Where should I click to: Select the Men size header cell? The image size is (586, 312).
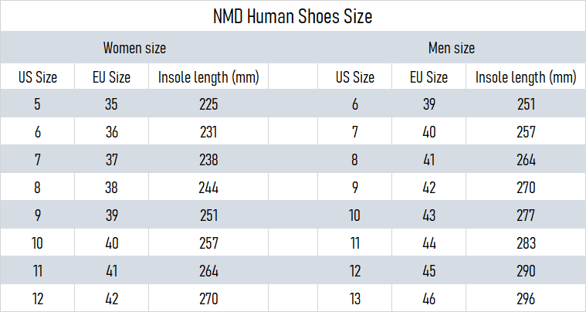(451, 48)
